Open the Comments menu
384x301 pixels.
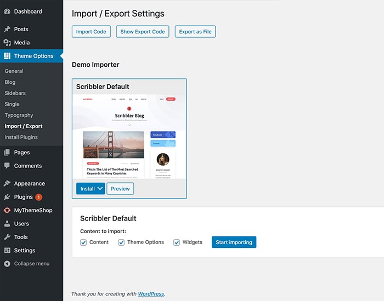[x=32, y=166]
